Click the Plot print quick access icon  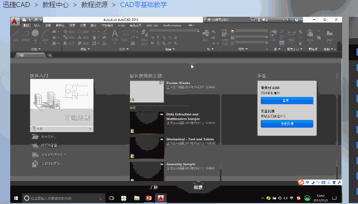(x=36, y=20)
